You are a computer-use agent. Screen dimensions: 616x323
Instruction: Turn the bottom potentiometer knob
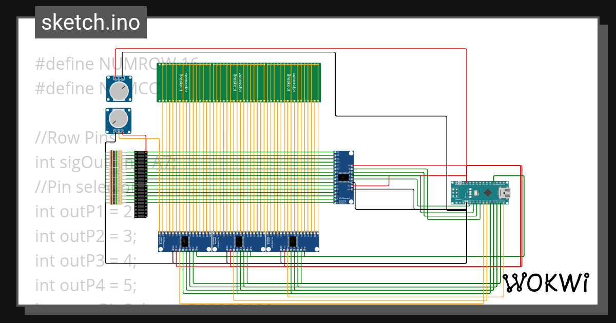pyautogui.click(x=119, y=119)
